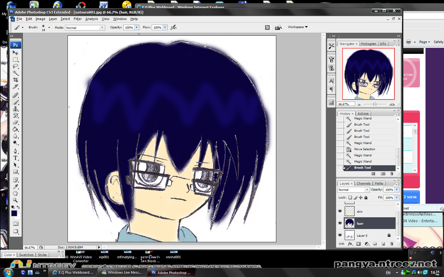444x277 pixels.
Task: Open the brush preset picker dropdown
Action: coord(49,27)
